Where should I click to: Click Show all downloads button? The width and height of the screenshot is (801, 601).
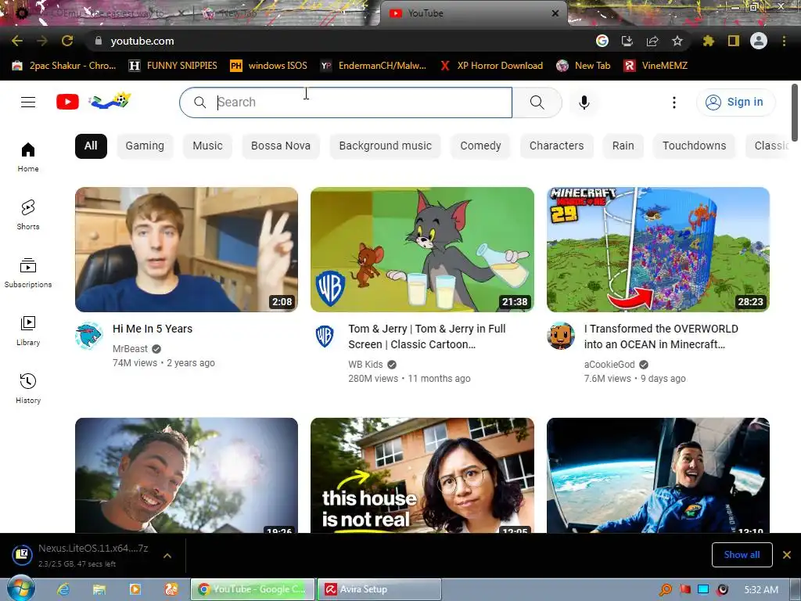tap(742, 555)
